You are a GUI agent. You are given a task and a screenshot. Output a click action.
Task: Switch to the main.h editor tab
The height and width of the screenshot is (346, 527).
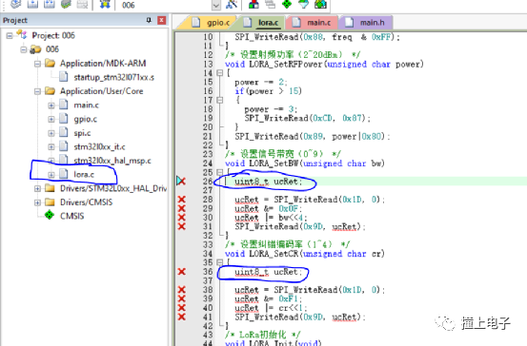365,23
